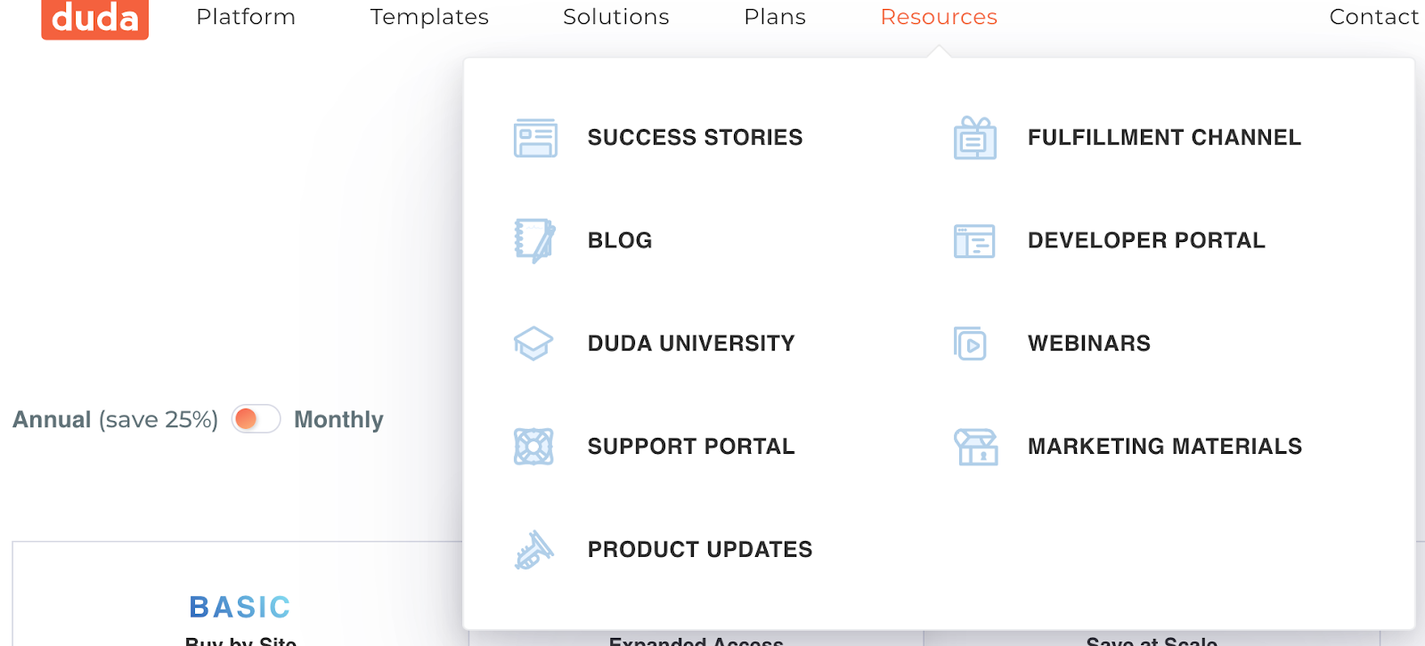Click the Duda University graduation cap icon
This screenshot has width=1425, height=646.
[x=533, y=343]
